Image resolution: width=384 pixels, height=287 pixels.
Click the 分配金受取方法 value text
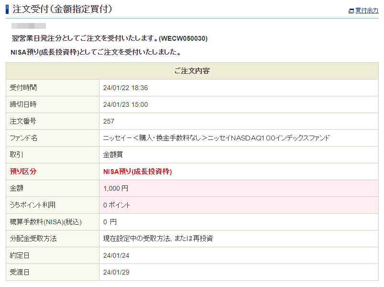click(158, 239)
